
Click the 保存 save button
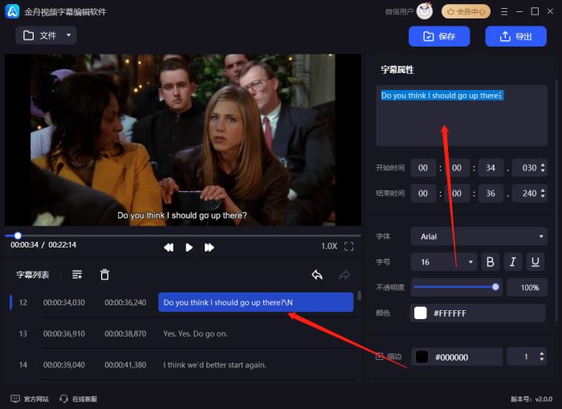coord(439,36)
